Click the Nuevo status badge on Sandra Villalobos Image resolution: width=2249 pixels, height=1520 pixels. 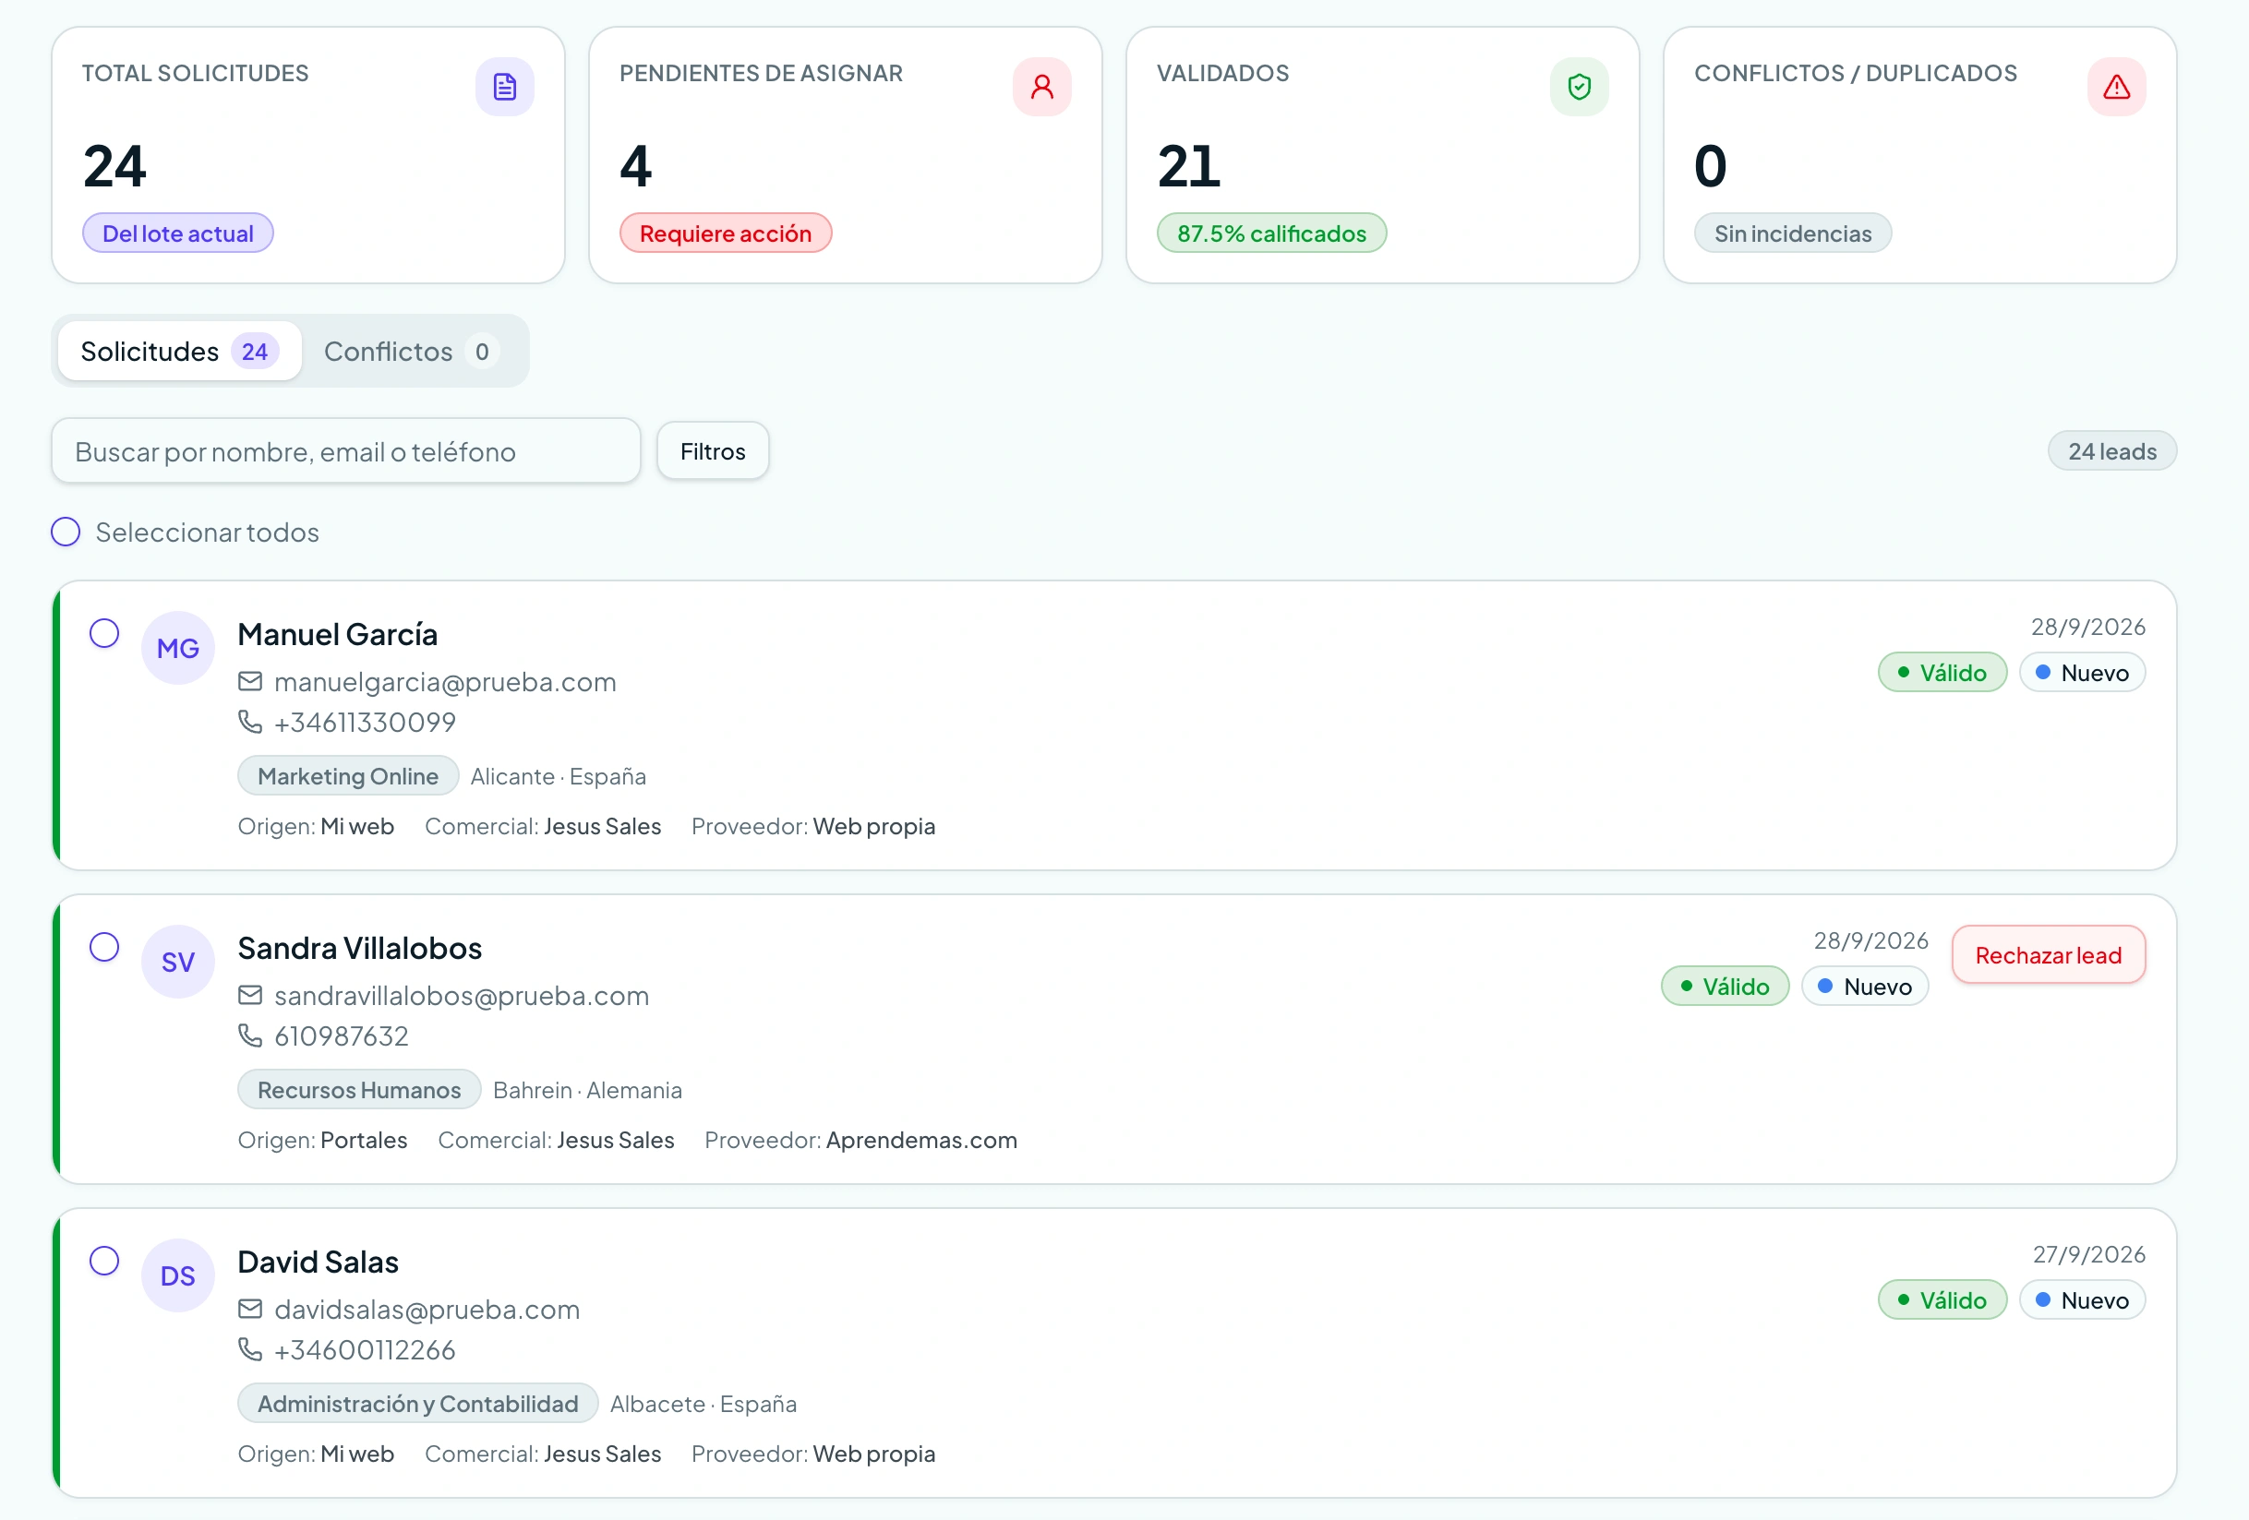coord(1866,986)
